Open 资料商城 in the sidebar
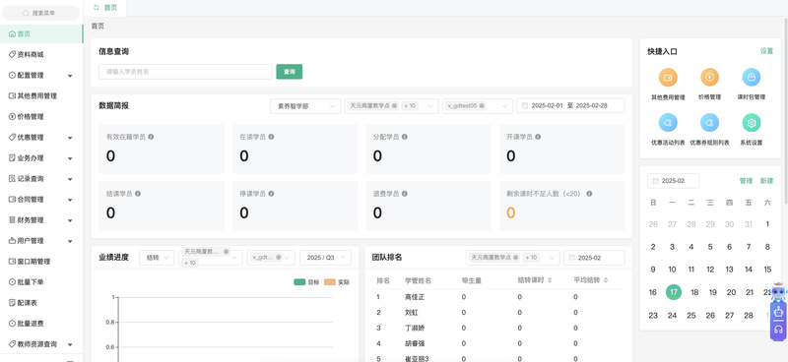The image size is (788, 362). (x=41, y=55)
